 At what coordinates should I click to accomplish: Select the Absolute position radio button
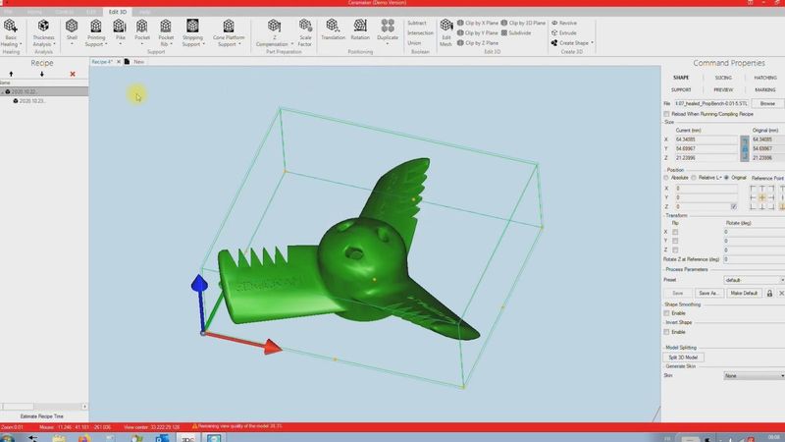667,178
